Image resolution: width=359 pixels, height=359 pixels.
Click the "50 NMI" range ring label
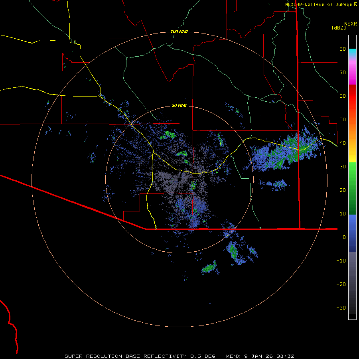[179, 106]
